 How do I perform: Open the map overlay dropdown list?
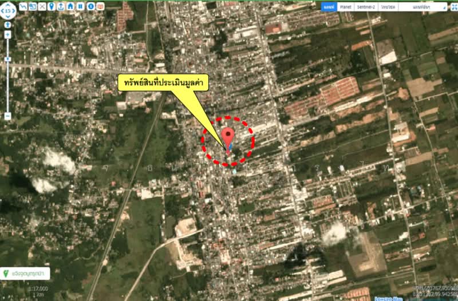[428, 7]
